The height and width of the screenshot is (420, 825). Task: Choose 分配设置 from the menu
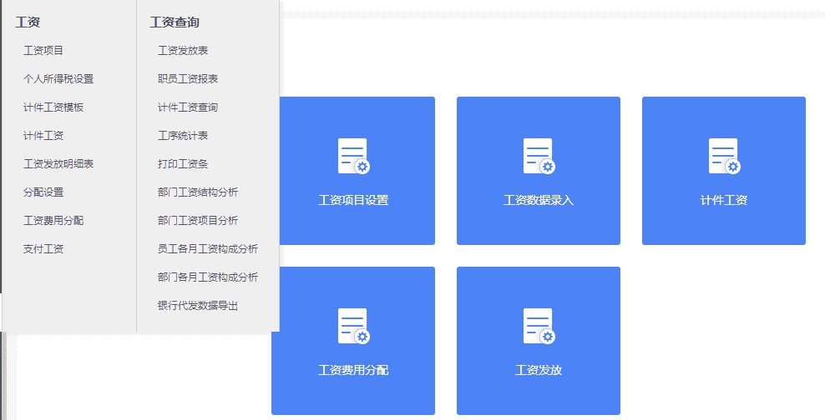(43, 192)
